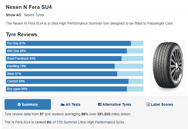The width and height of the screenshot is (188, 129).
Task: Click the checkmark icon in Summary tab
Action: point(19,104)
